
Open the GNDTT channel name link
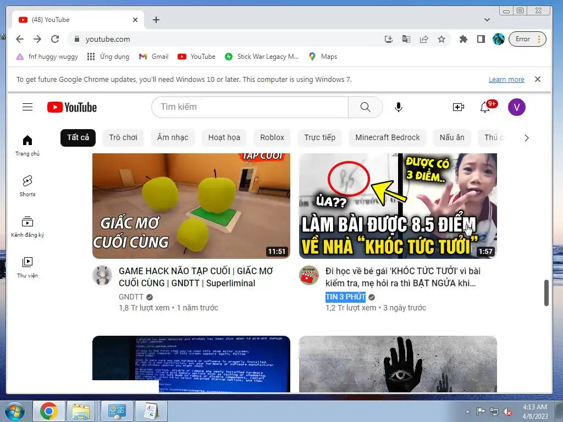(131, 297)
